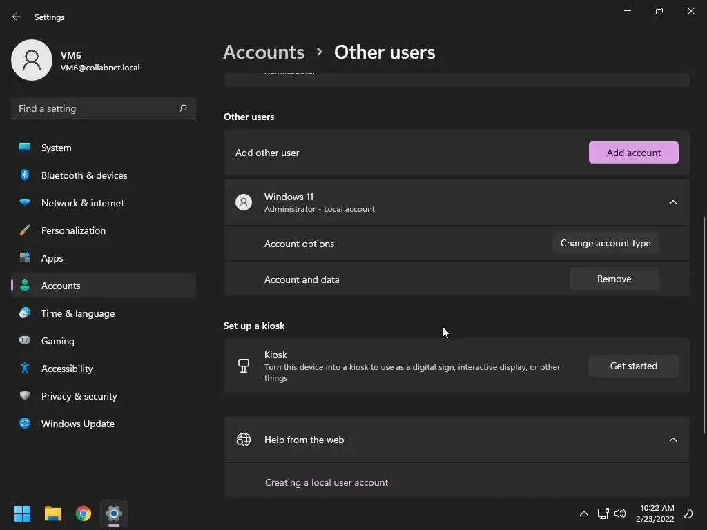Click Change account type button

tap(606, 243)
